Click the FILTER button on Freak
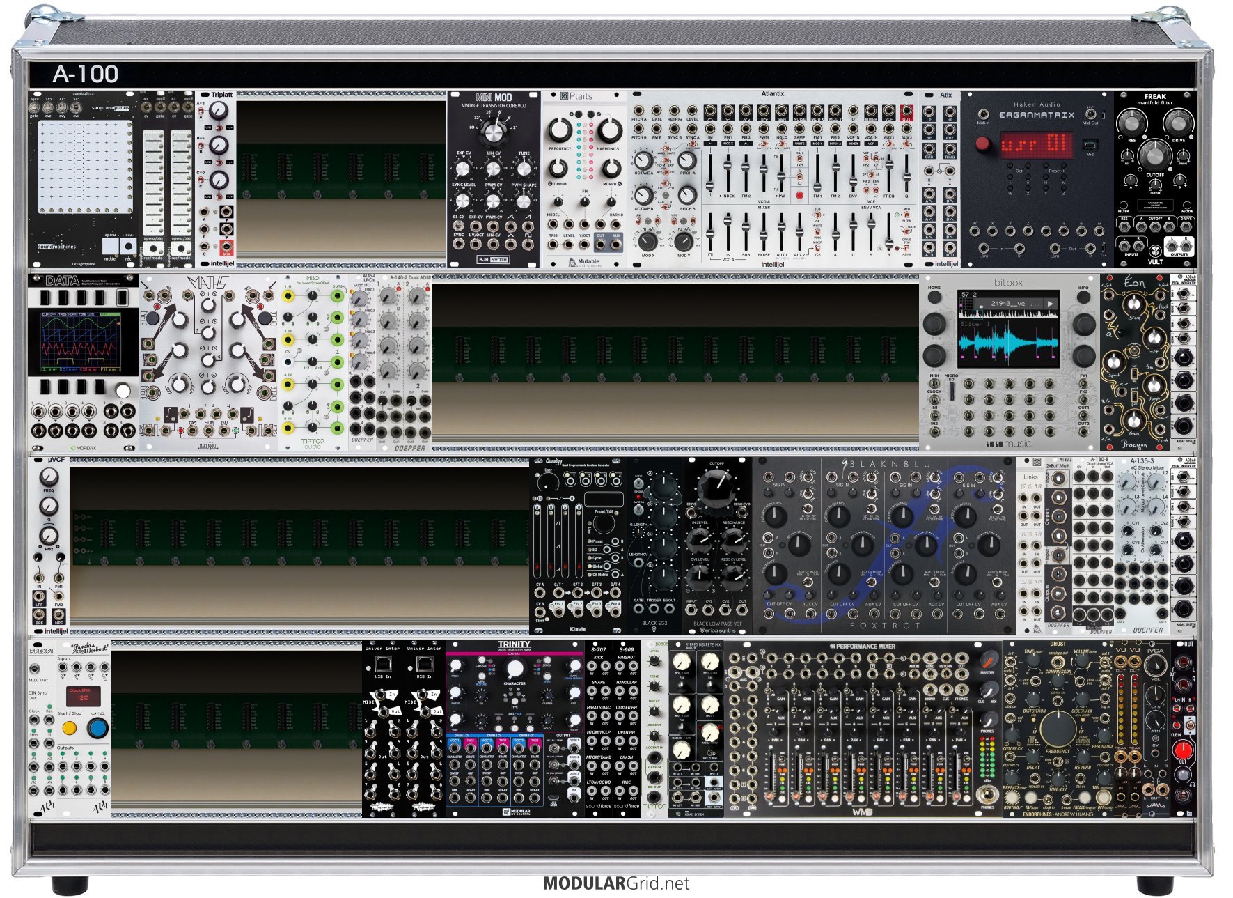The height and width of the screenshot is (898, 1233). coord(1123,204)
